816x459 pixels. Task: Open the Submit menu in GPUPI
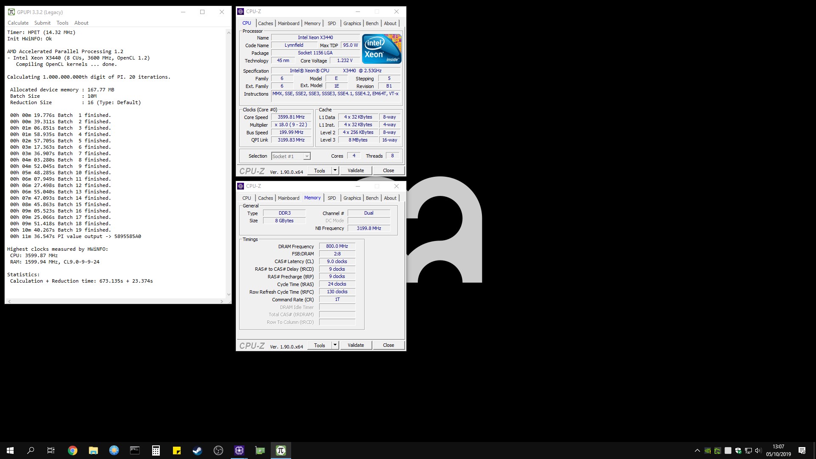click(x=42, y=23)
